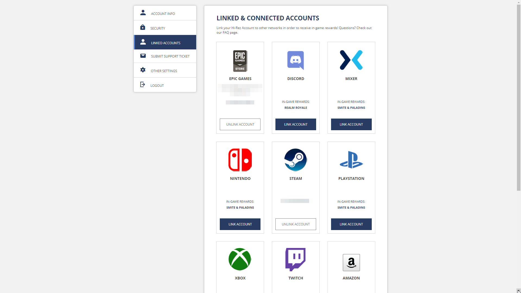Click Realm Royale reward text under Discord
This screenshot has width=521, height=293.
pos(296,108)
